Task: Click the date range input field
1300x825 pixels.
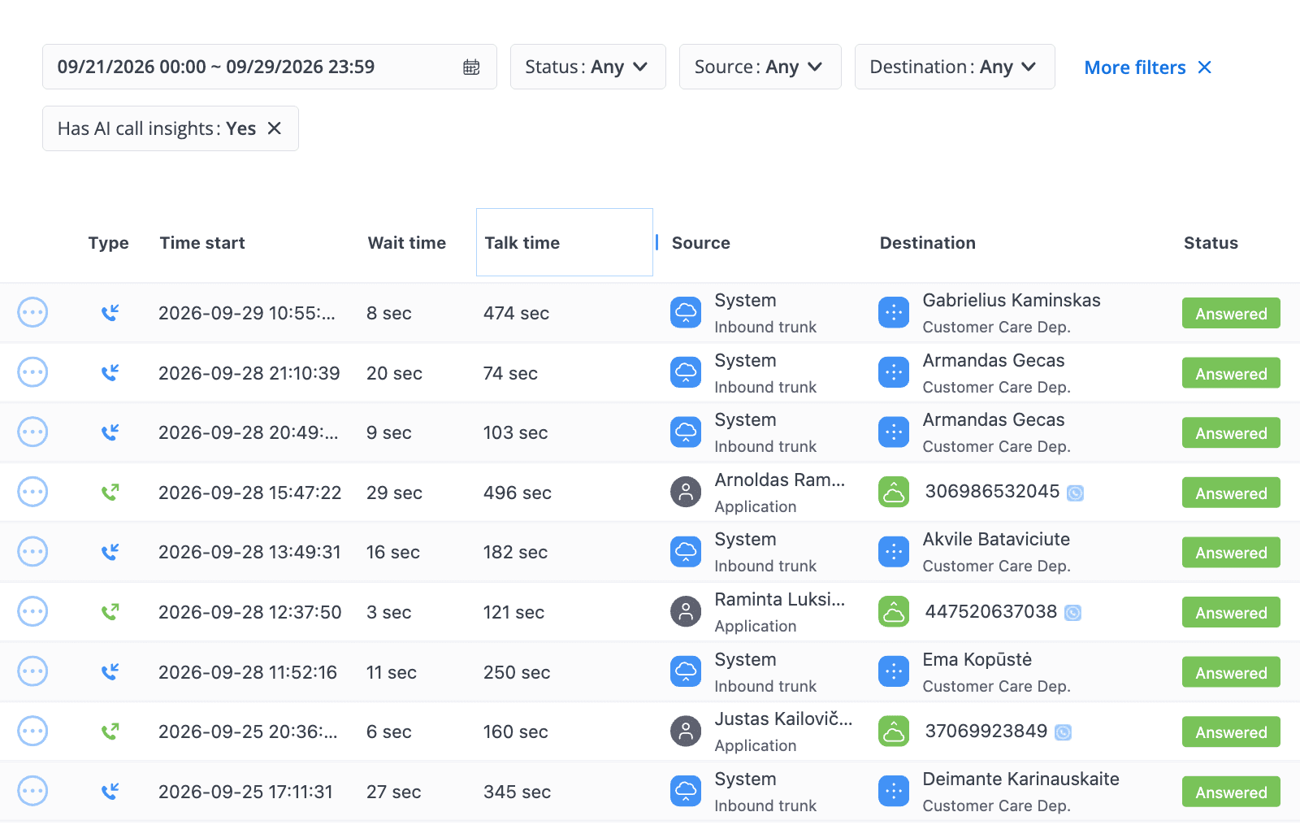Action: [x=269, y=67]
